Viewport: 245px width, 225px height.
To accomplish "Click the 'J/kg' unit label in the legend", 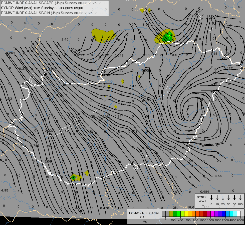I will point(144,221).
